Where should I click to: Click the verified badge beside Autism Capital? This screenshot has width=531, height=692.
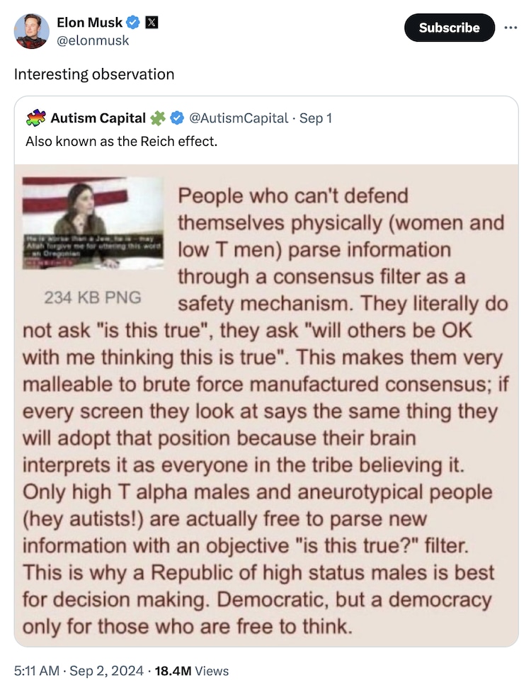(x=176, y=118)
